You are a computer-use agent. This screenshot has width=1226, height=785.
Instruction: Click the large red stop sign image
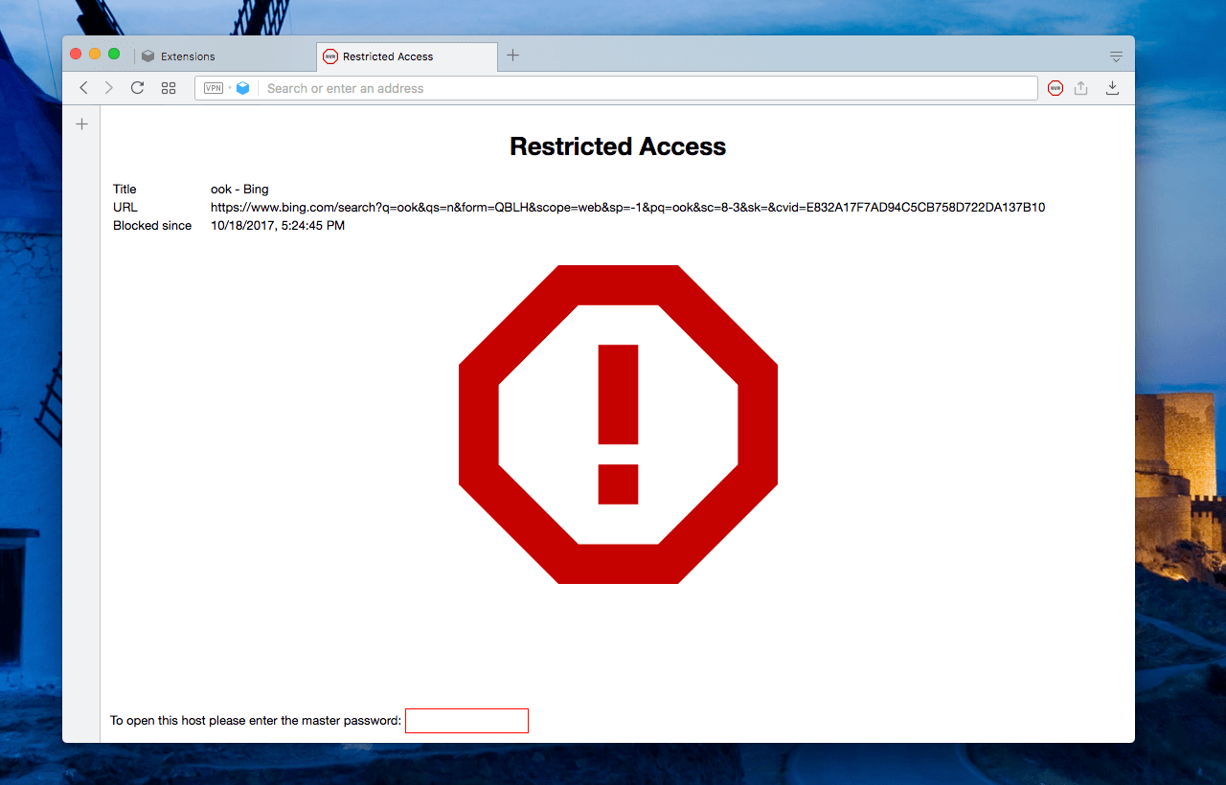[x=618, y=424]
